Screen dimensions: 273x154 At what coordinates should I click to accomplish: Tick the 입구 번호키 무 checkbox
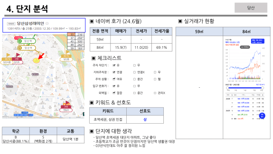tap(134, 86)
